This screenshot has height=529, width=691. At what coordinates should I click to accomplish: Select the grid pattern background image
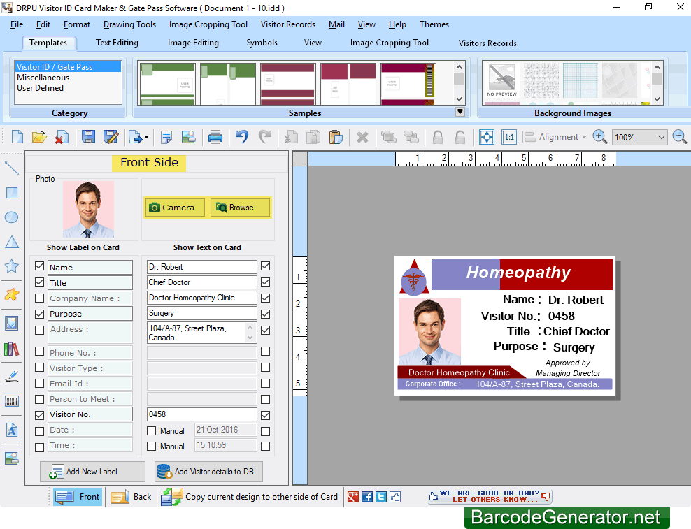580,80
